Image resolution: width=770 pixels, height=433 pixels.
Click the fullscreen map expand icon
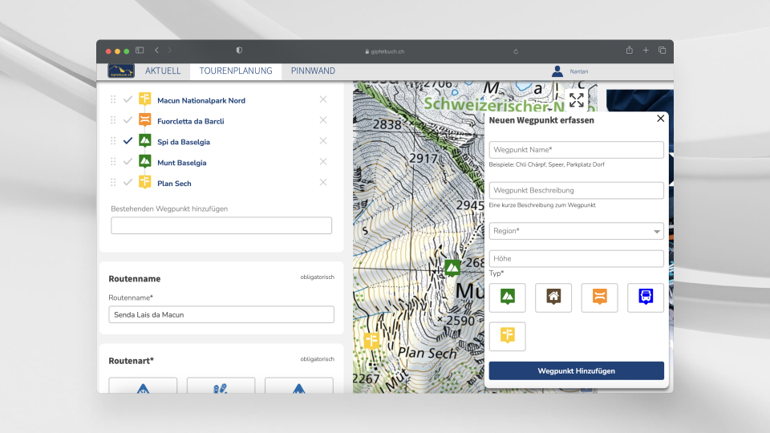coord(576,100)
